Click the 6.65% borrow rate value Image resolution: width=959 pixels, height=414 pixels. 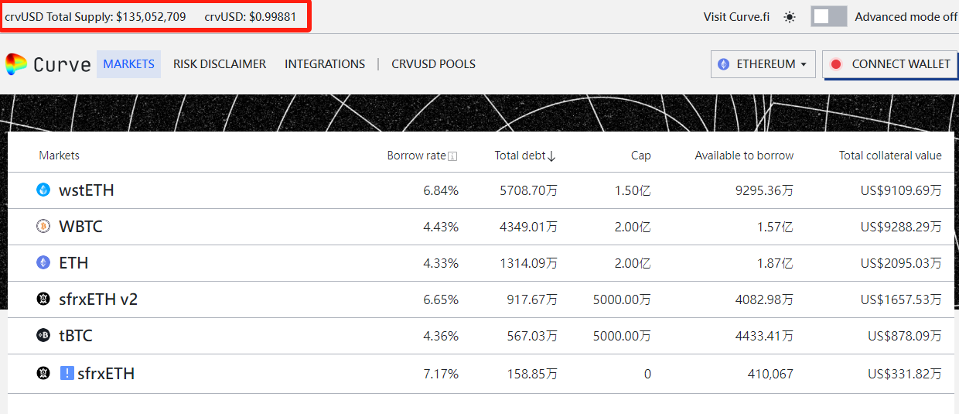pyautogui.click(x=441, y=299)
